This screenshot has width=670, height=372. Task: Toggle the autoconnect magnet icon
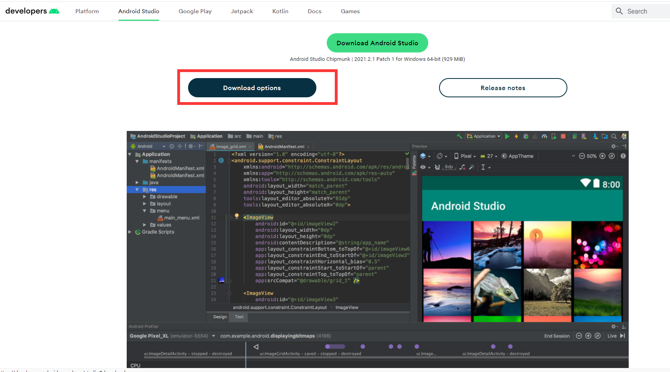pyautogui.click(x=437, y=167)
